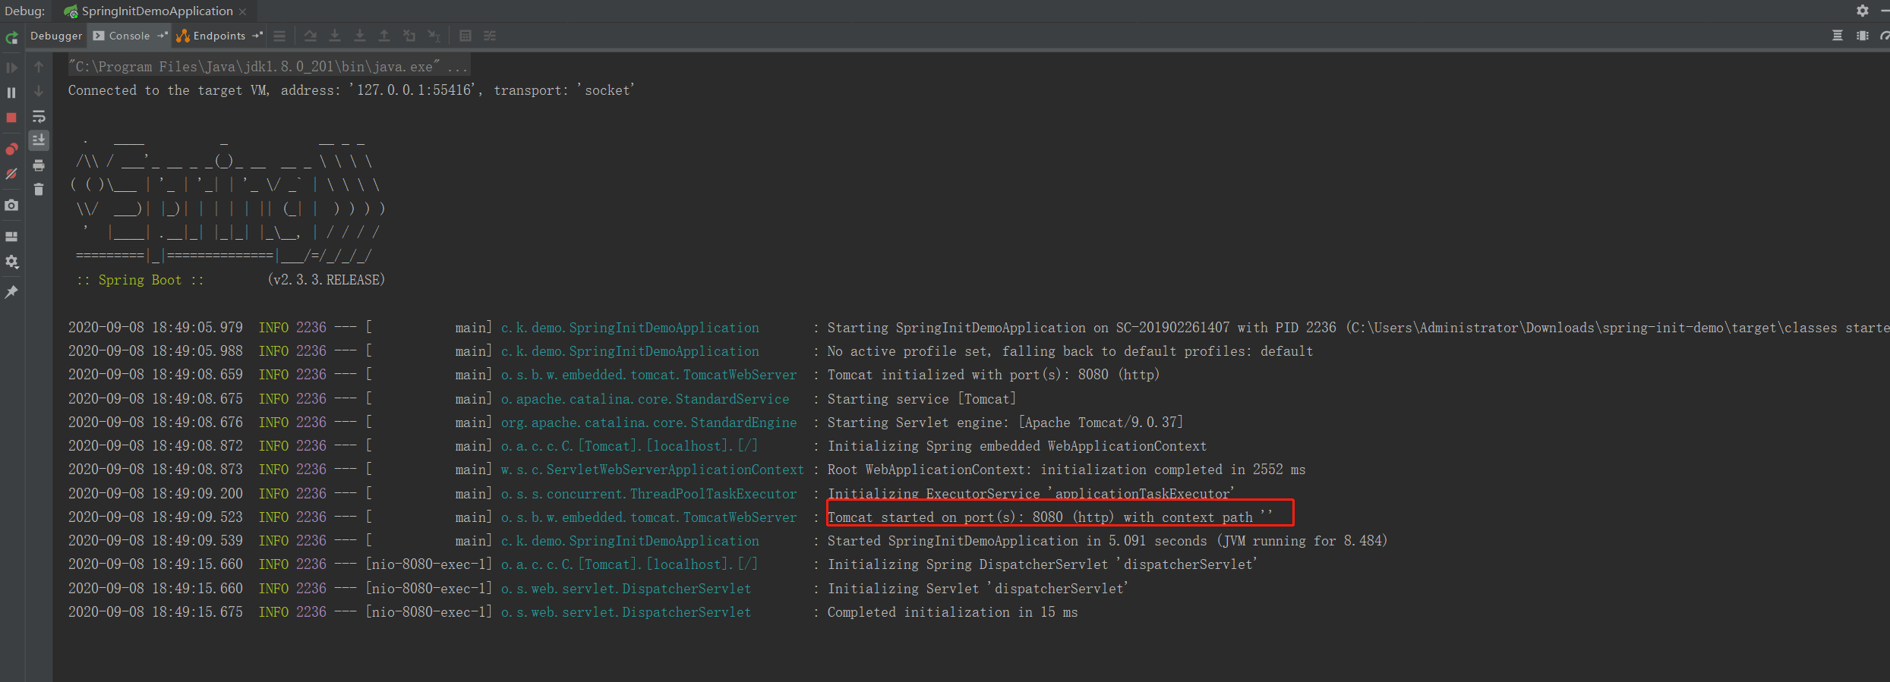Click 'Completed initialization in 15 ms' message
Viewport: 1890px width, 682px height.
(952, 612)
